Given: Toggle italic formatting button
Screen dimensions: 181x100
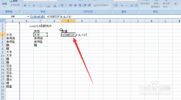Looking at the screenshot, I should [29, 5].
